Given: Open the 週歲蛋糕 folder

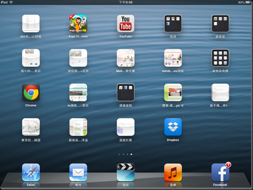Looking at the screenshot, I should pyautogui.click(x=126, y=92).
